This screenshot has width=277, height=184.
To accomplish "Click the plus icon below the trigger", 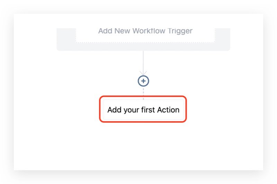I will pos(143,81).
